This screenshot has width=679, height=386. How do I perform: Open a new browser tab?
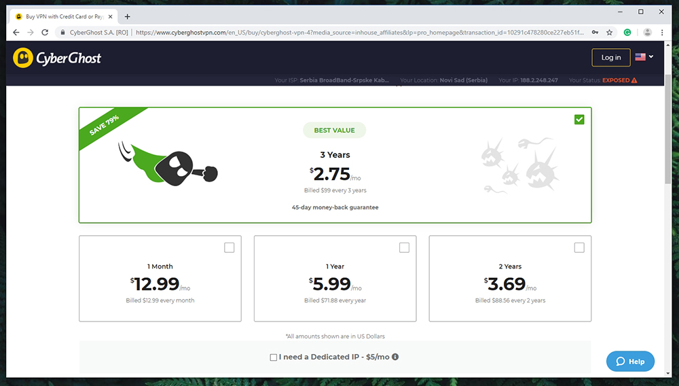click(128, 16)
